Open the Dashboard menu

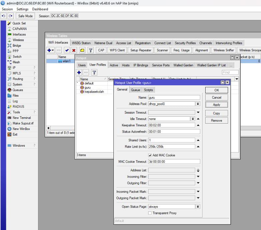coord(40,9)
